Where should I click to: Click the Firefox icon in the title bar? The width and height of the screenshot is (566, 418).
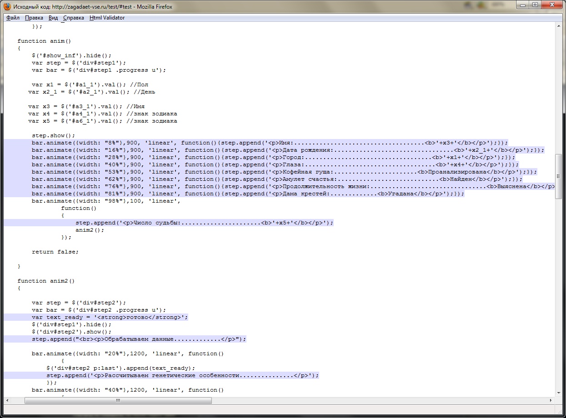(x=7, y=7)
